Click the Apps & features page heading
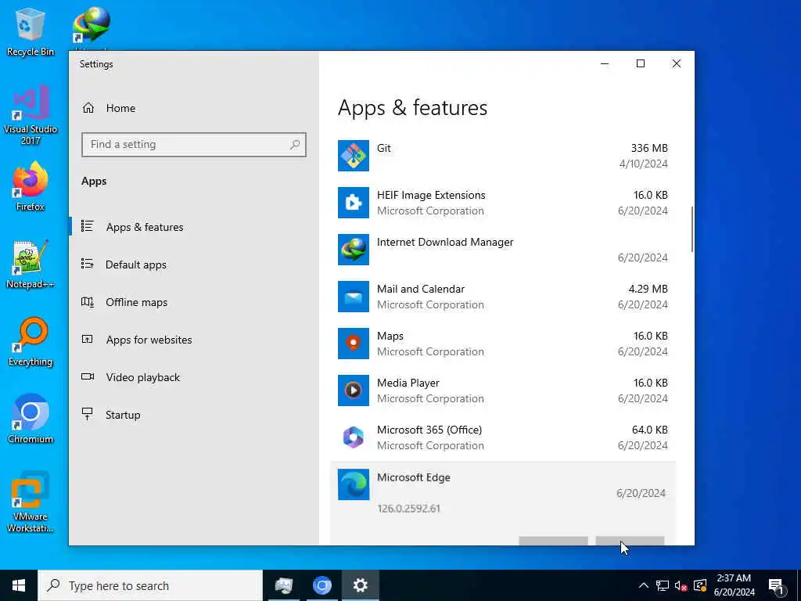Image resolution: width=801 pixels, height=601 pixels. pos(412,108)
